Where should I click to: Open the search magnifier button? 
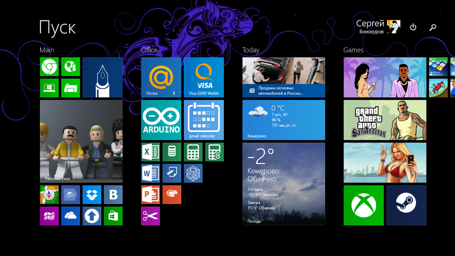pyautogui.click(x=433, y=27)
